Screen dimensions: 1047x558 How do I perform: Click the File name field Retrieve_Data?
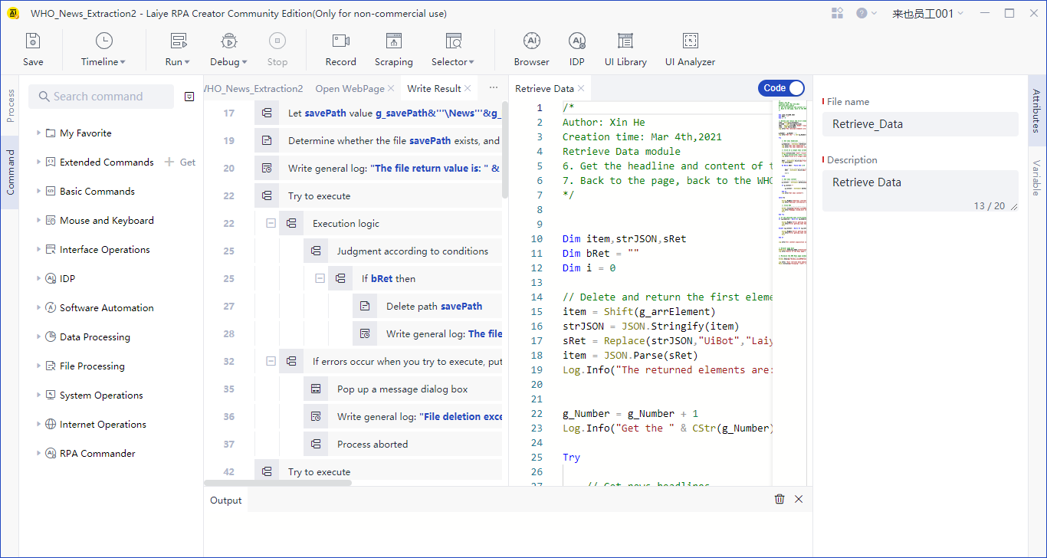click(x=921, y=124)
